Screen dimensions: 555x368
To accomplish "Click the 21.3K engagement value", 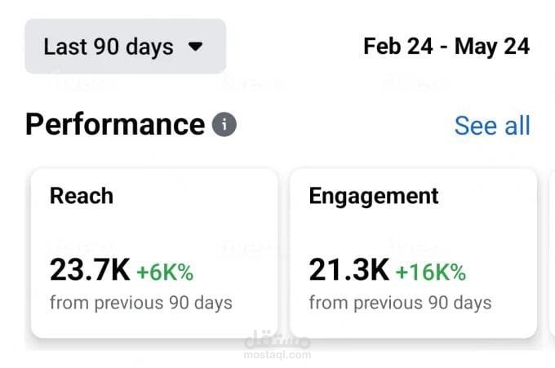I will click(x=349, y=269).
